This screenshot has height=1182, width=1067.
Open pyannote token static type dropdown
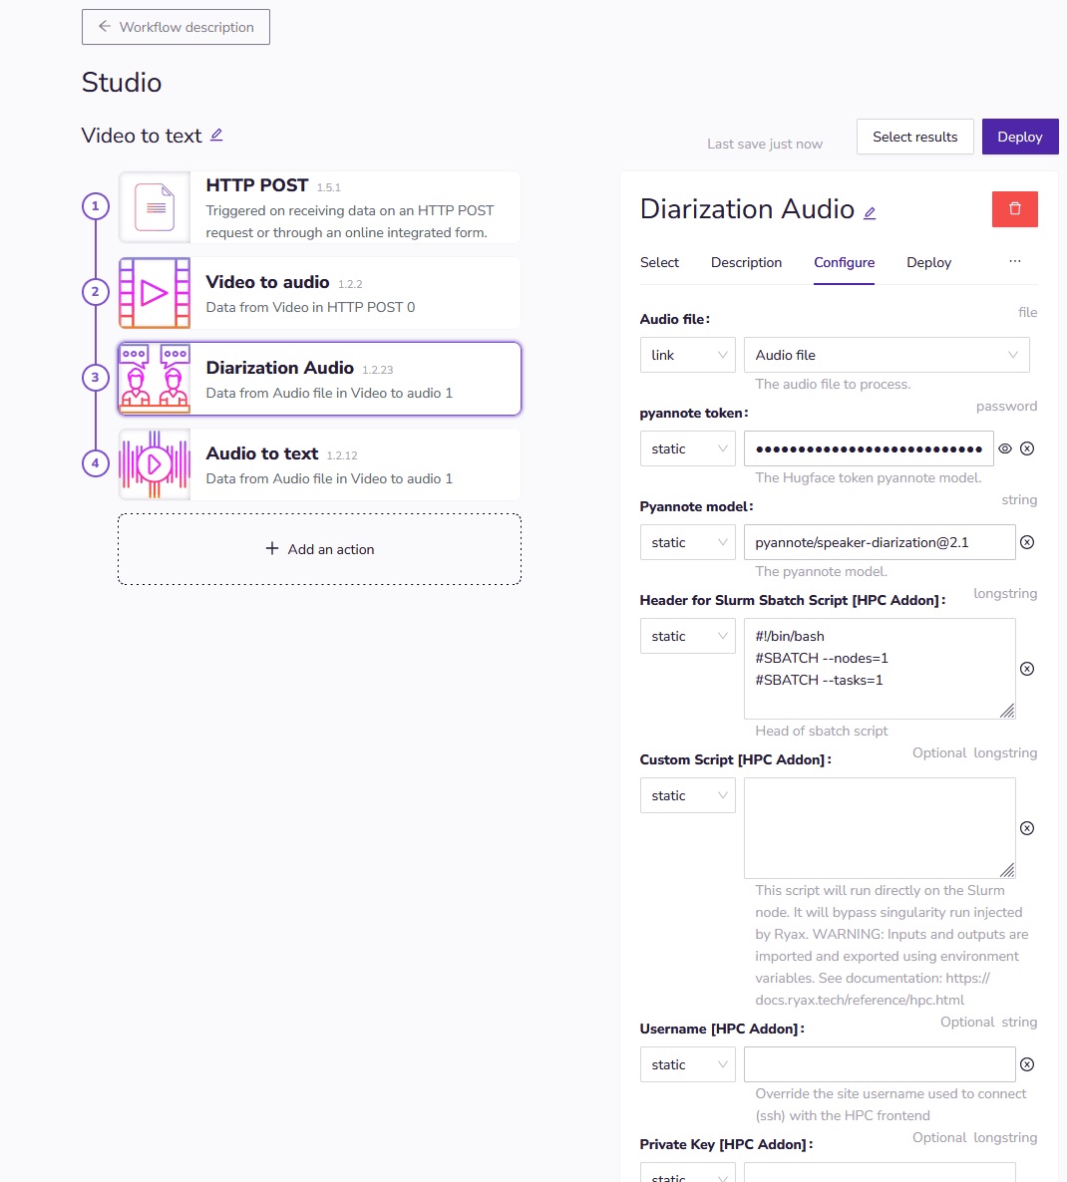pyautogui.click(x=687, y=448)
